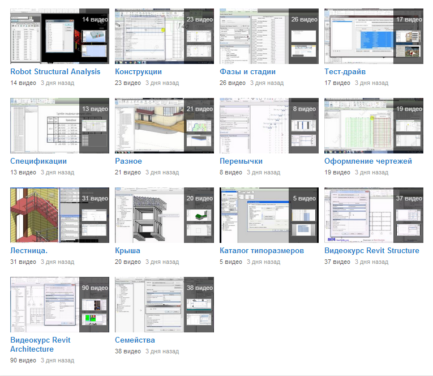Open the Видеокурс Revit Structure title
Viewport: 433px width, 376px height.
(372, 251)
